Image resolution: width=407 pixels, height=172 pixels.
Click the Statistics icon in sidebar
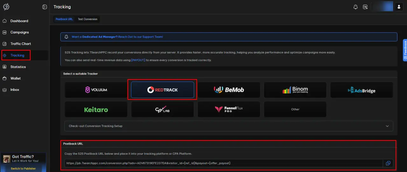pos(4,67)
